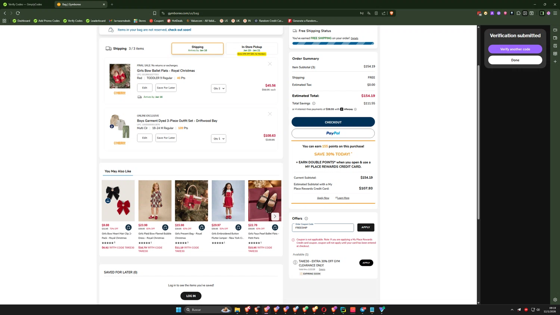Click Verify another code button
This screenshot has height=315, width=560.
pos(515,49)
